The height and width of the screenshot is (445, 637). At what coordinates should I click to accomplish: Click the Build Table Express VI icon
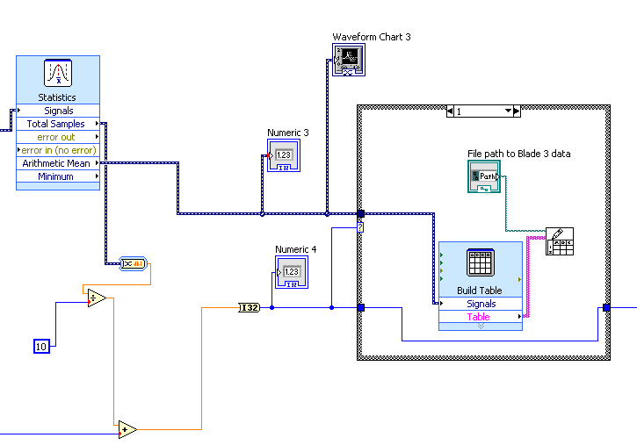coord(481,262)
